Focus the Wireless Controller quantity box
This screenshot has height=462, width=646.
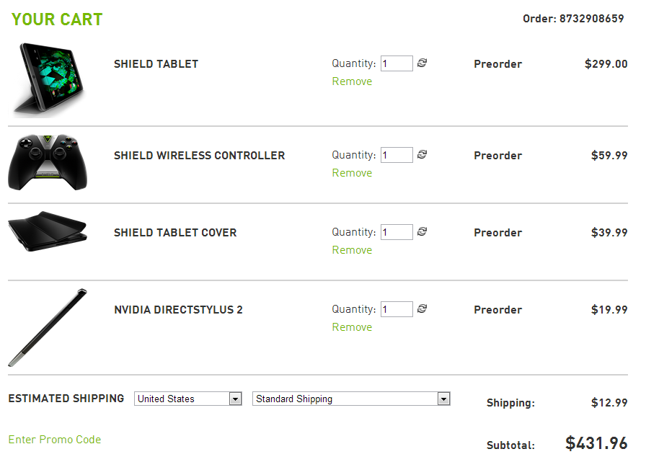click(x=397, y=155)
